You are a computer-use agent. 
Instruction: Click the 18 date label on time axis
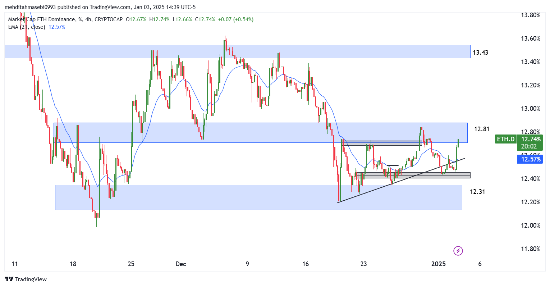tap(73, 264)
